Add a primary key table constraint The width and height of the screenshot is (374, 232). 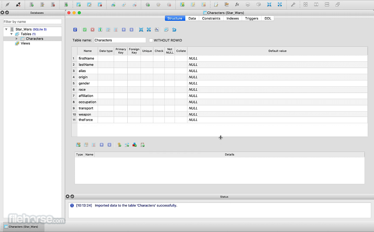(119, 145)
